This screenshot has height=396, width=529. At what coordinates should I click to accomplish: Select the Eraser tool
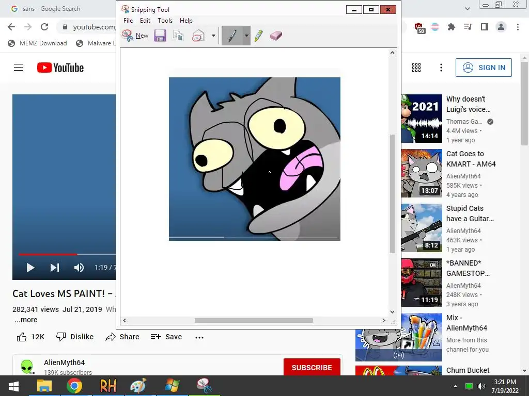(x=276, y=36)
